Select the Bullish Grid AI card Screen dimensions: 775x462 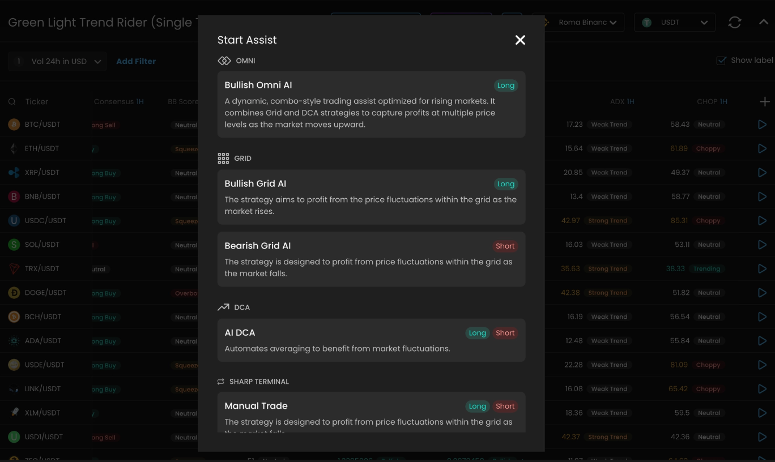pos(371,197)
